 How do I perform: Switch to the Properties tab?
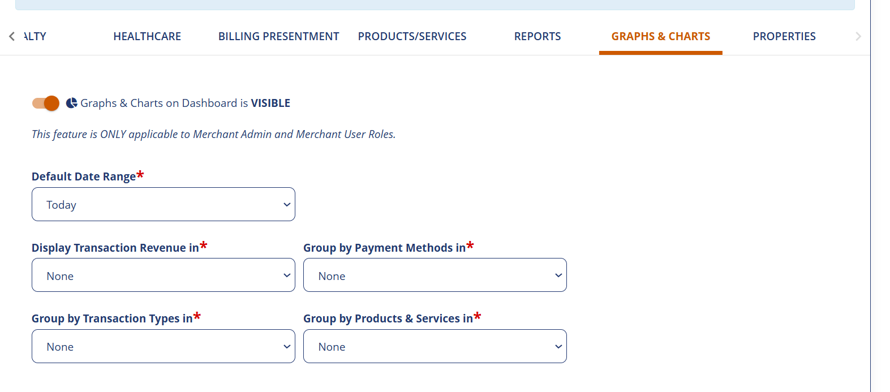pos(784,36)
